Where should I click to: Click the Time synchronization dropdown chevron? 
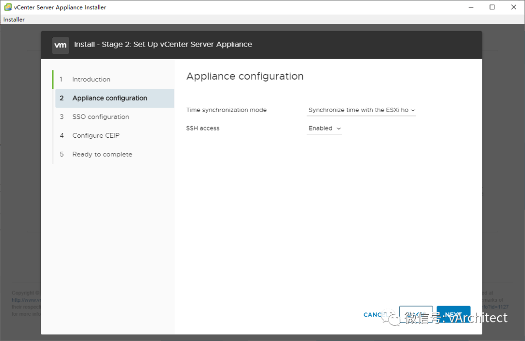413,110
